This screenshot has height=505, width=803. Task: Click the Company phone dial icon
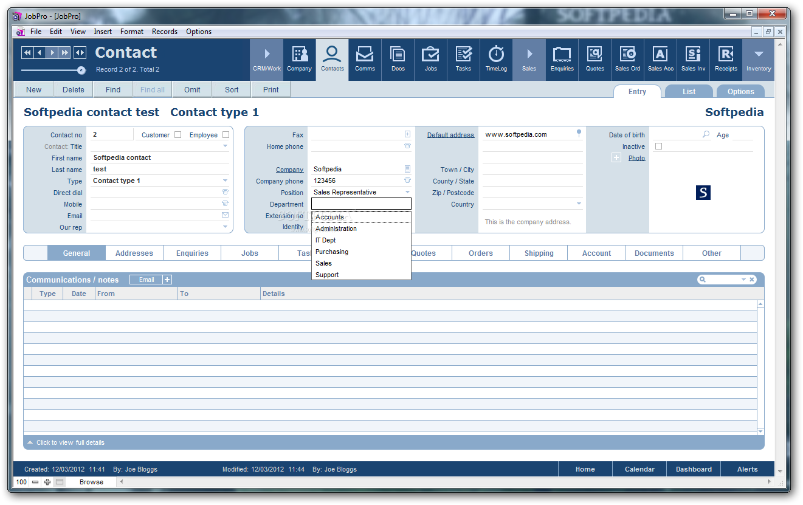(407, 180)
